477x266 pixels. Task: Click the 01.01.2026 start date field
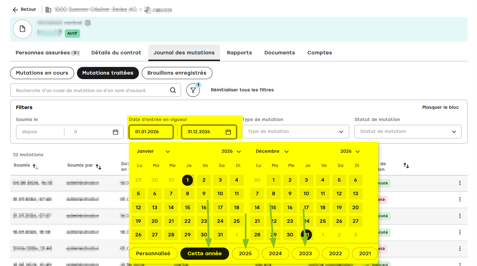151,132
